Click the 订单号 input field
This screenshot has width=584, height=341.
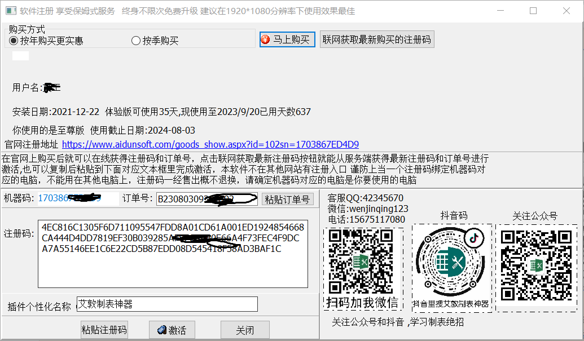[x=207, y=199]
